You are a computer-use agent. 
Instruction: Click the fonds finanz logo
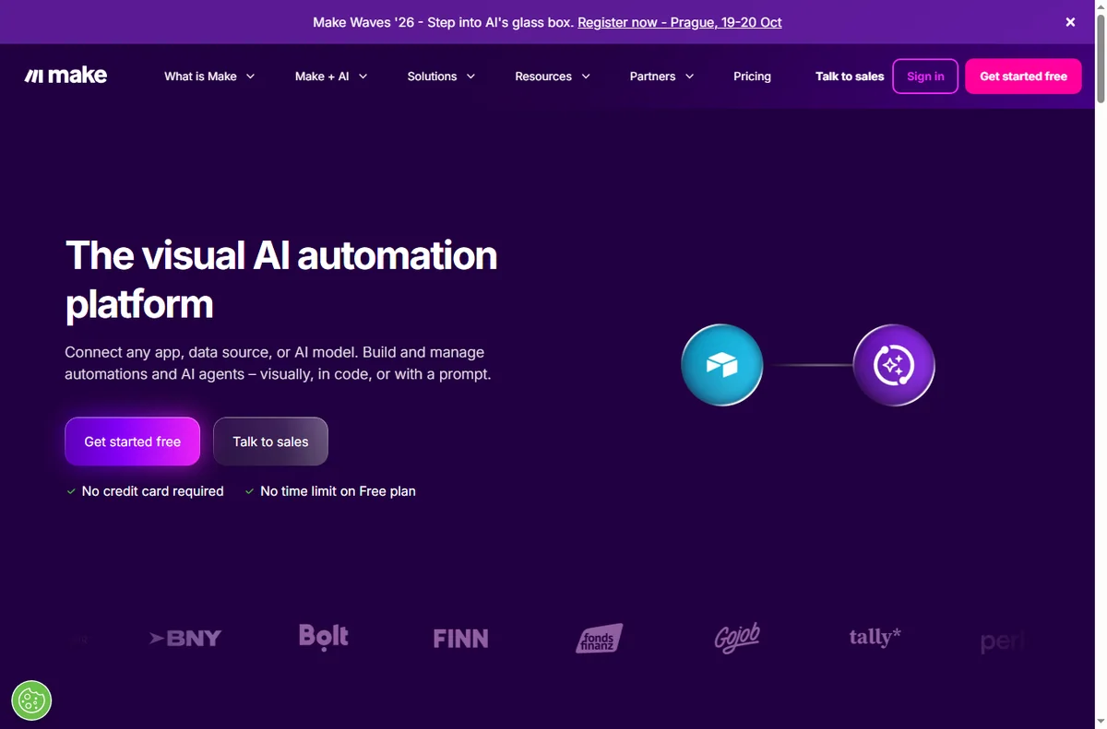600,638
